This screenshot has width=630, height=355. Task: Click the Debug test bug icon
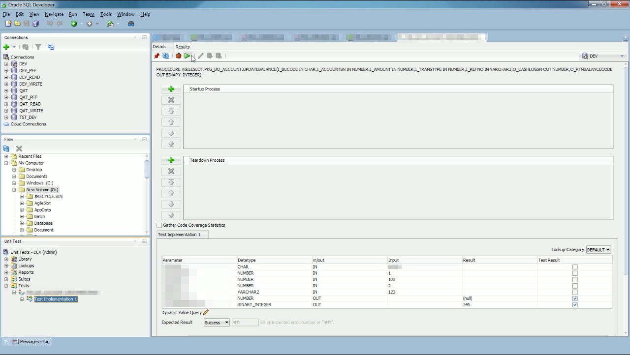tap(179, 56)
